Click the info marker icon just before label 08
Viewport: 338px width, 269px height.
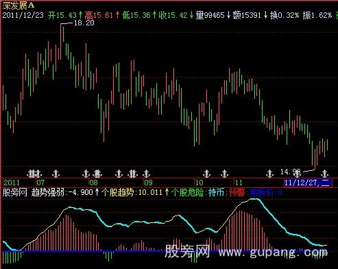86,174
